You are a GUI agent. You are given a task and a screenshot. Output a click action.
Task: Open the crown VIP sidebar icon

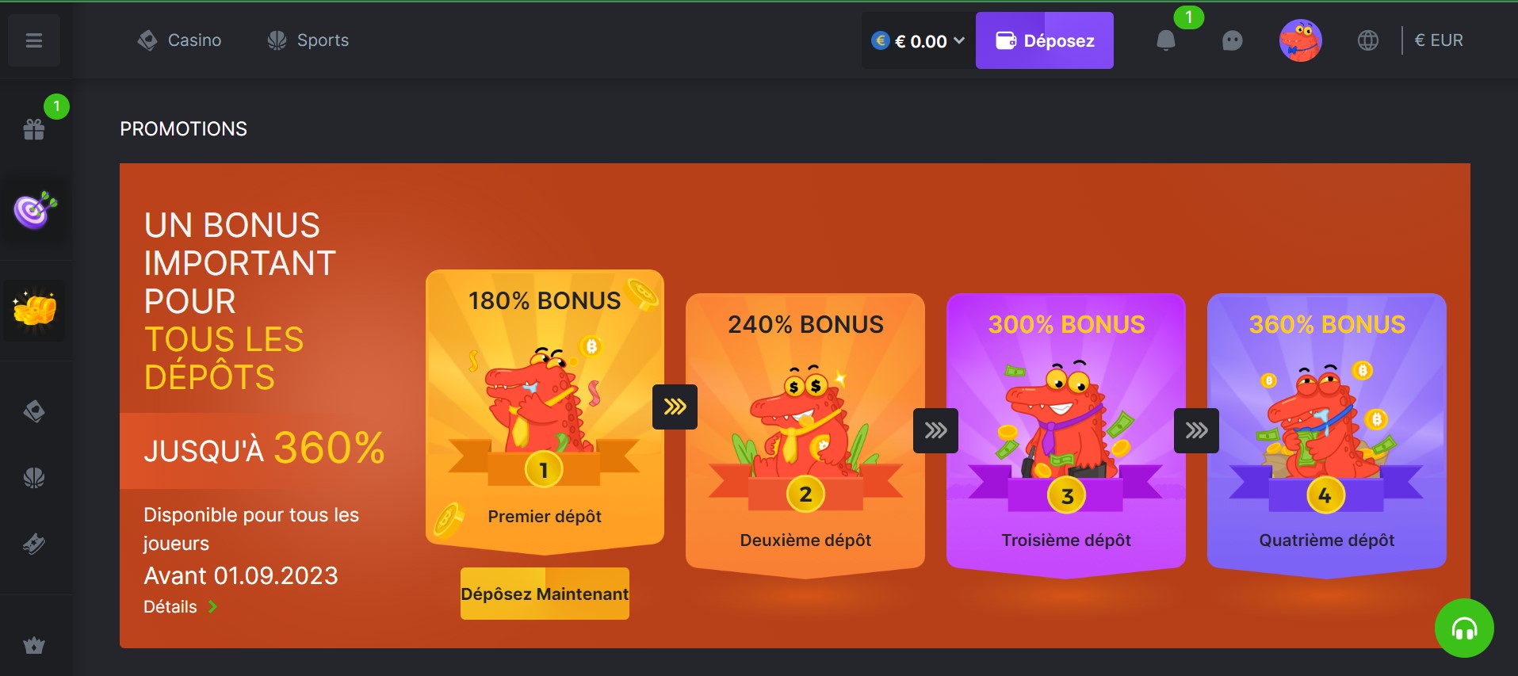point(34,645)
